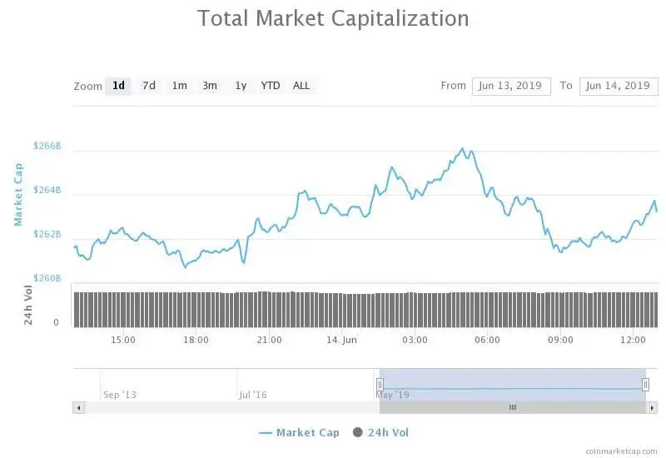Click the To date field
The width and height of the screenshot is (666, 458).
point(617,86)
